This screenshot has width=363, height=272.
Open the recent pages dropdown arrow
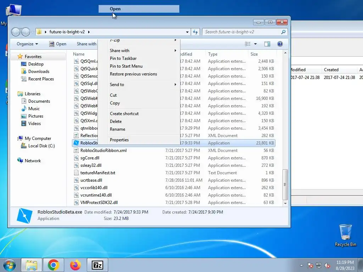coord(33,32)
